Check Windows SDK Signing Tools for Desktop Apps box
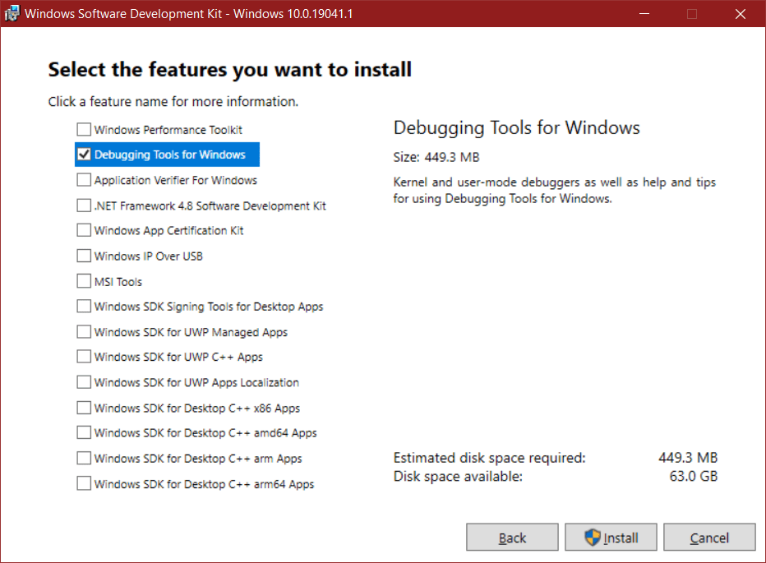The width and height of the screenshot is (766, 563). pos(84,306)
